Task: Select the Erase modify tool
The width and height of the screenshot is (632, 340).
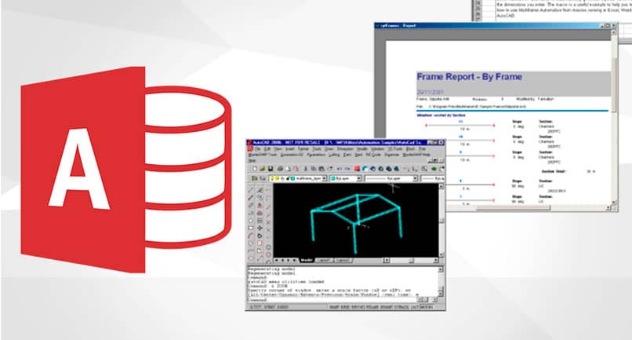Action: point(260,190)
